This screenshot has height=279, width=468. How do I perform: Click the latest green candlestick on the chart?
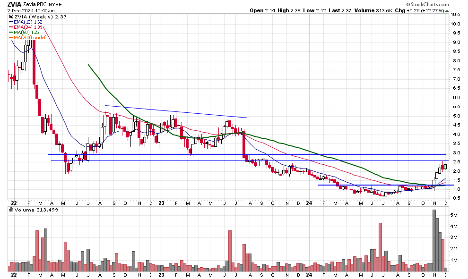(445, 167)
